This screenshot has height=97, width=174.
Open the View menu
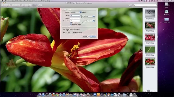21,1
